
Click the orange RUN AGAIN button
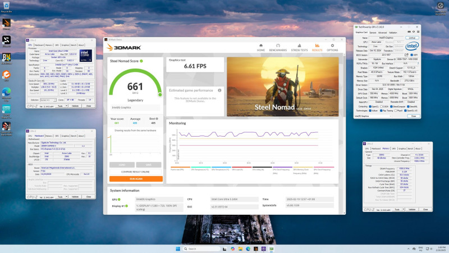136,179
